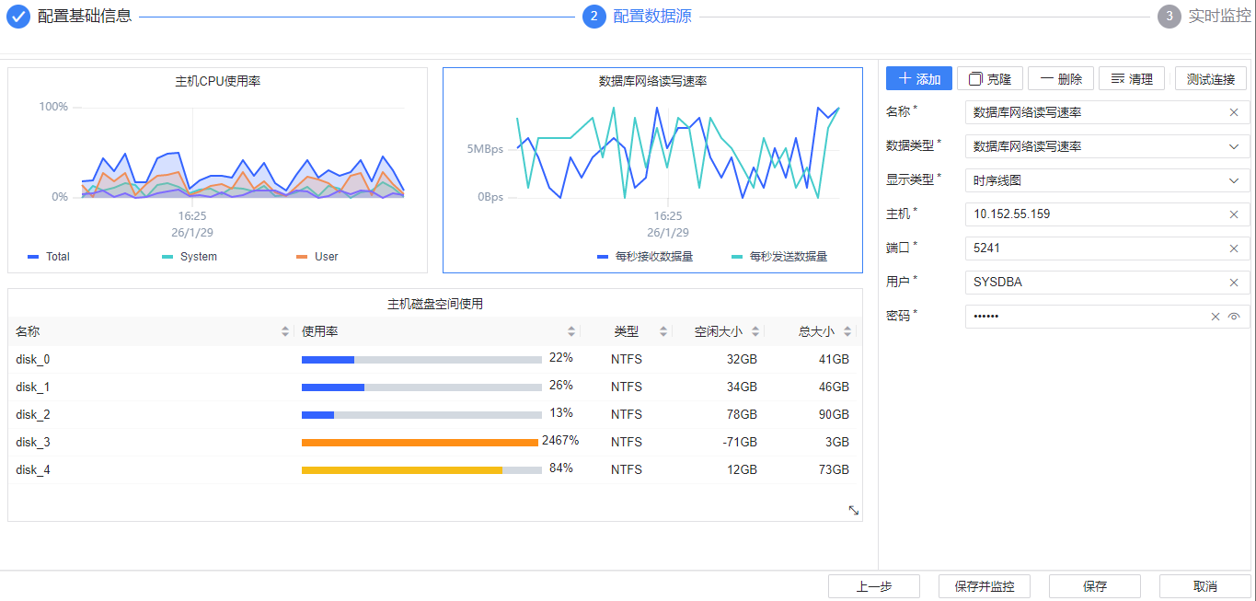Click the 5MBps axis label
This screenshot has width=1256, height=601.
[485, 149]
